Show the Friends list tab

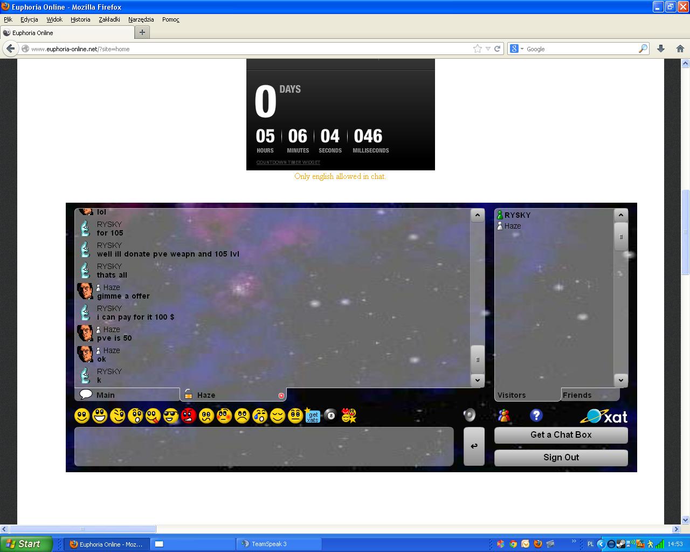(590, 395)
